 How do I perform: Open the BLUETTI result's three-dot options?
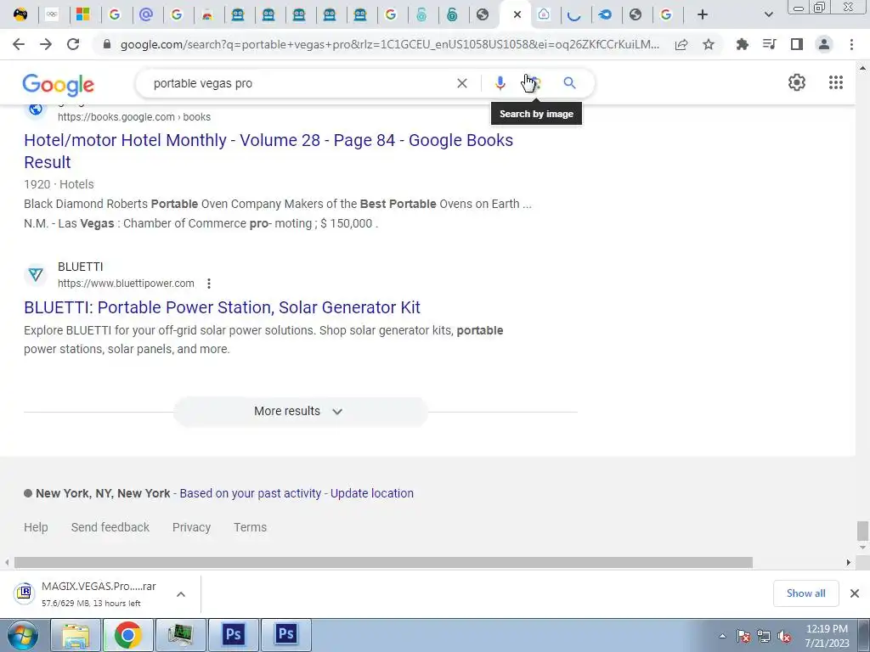[x=209, y=284]
